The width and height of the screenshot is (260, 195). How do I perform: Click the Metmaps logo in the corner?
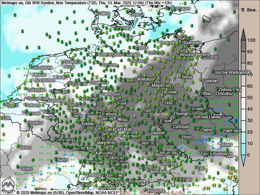pos(8,186)
